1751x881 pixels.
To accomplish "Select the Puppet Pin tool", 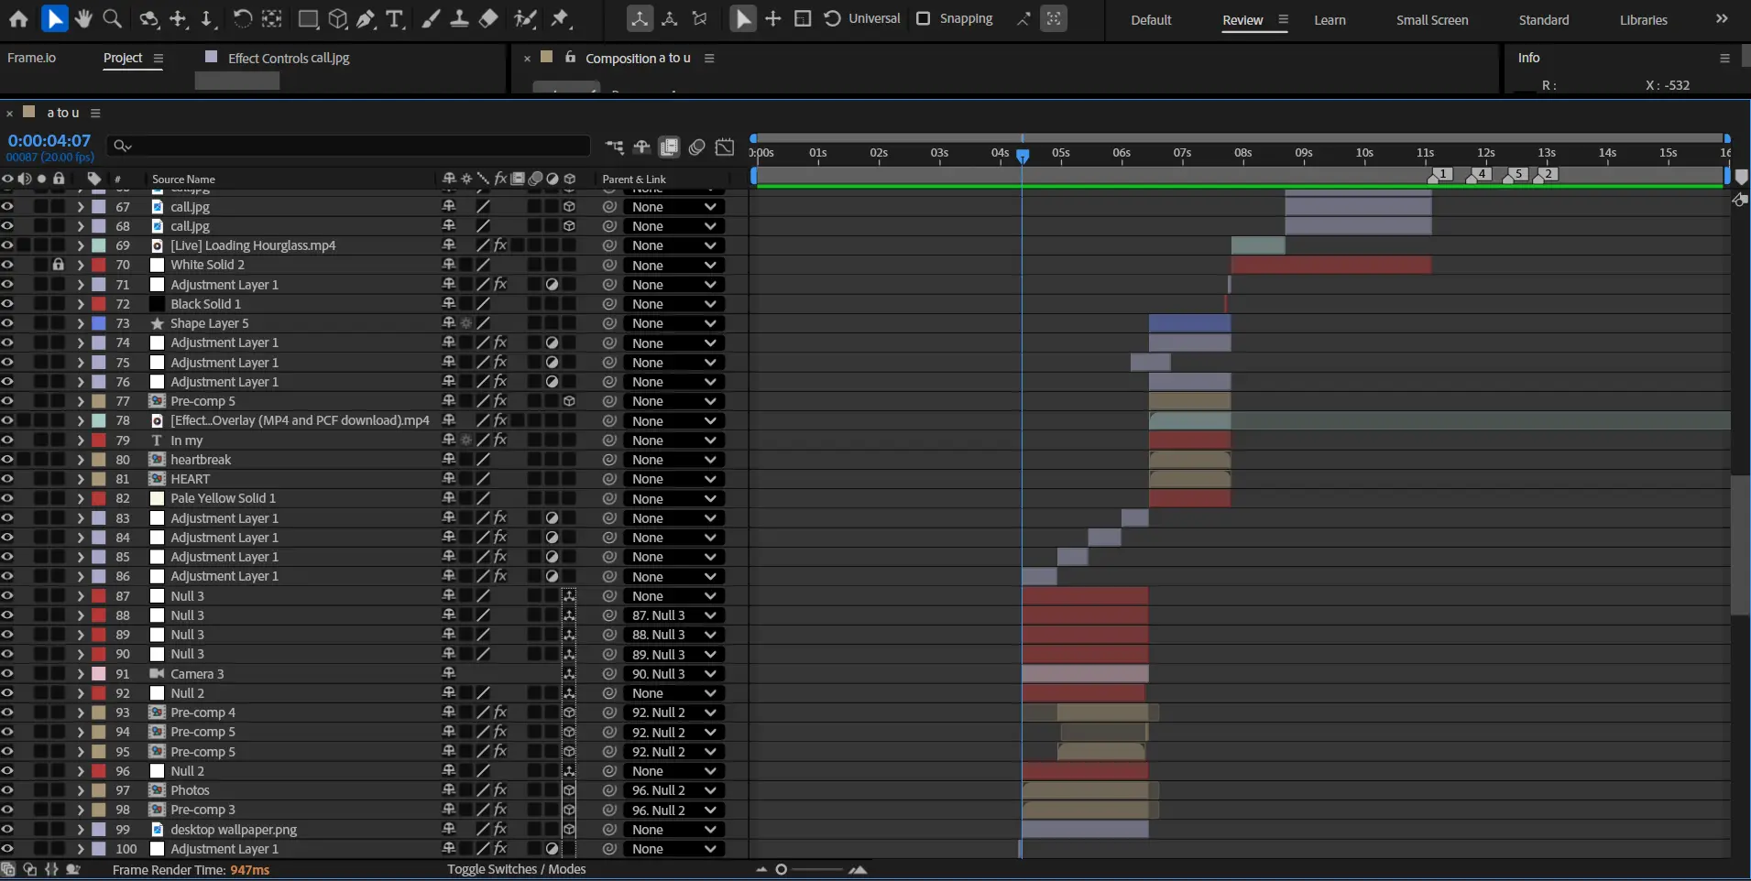I will pos(561,18).
